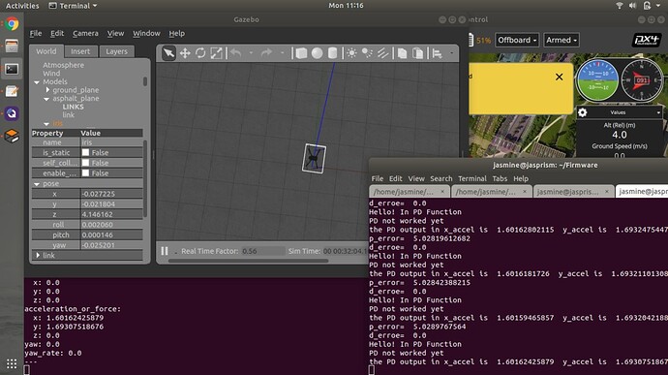Open the Gazebo File menu
Image resolution: width=668 pixels, height=375 pixels.
coord(36,33)
